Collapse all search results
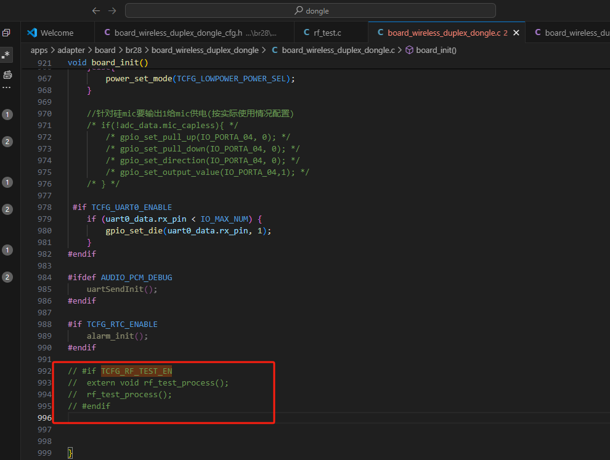The height and width of the screenshot is (460, 610). [x=6, y=33]
